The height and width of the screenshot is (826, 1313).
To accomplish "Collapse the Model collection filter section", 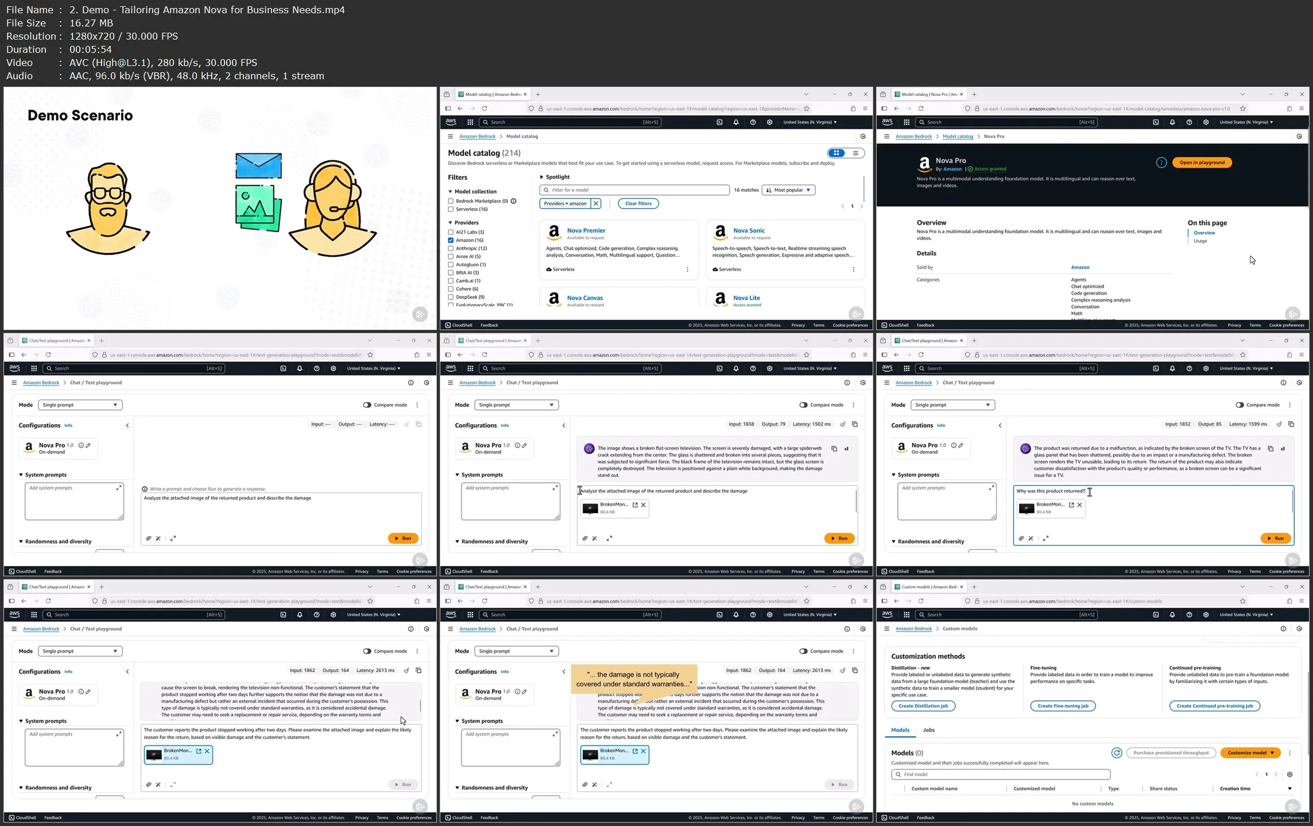I will [451, 192].
